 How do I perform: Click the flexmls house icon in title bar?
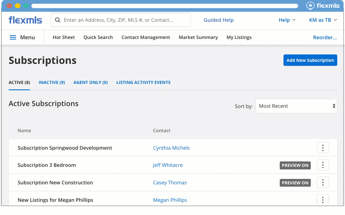310,6
